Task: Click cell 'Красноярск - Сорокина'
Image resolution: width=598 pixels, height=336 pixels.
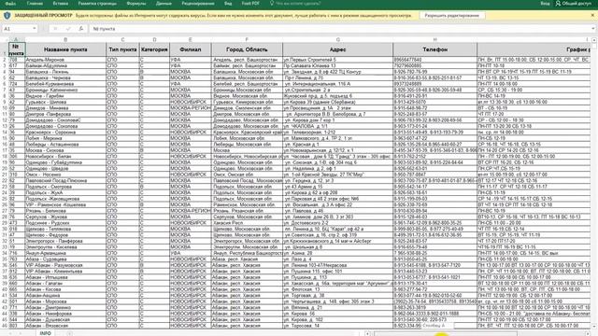Action: tap(65, 133)
